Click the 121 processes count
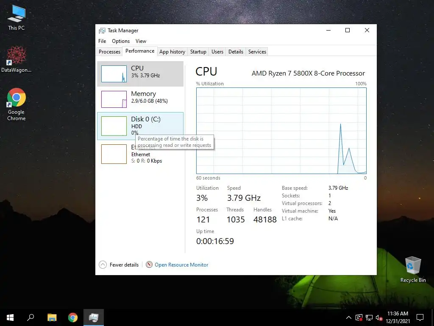Image resolution: width=434 pixels, height=326 pixels. [203, 219]
